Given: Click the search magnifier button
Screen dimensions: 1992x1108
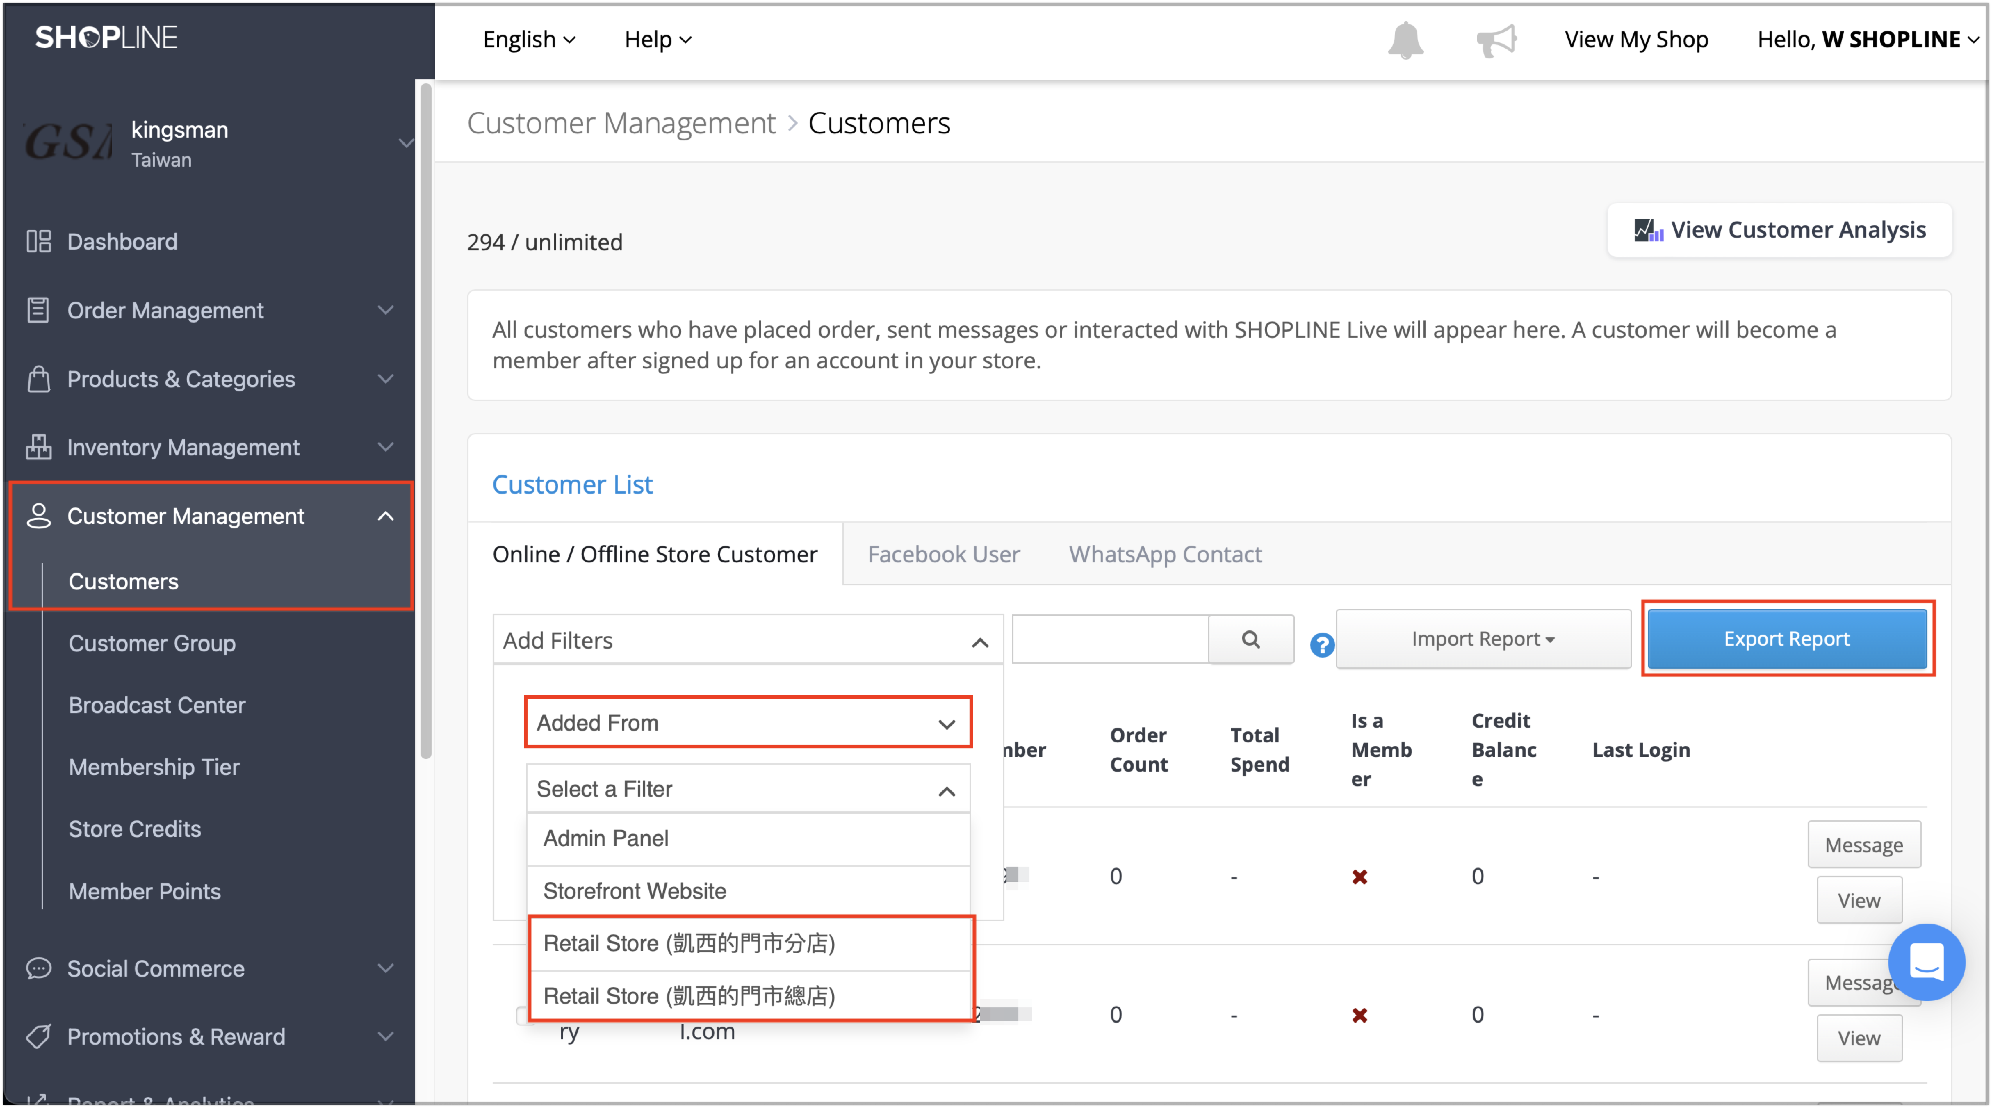Looking at the screenshot, I should [1250, 639].
